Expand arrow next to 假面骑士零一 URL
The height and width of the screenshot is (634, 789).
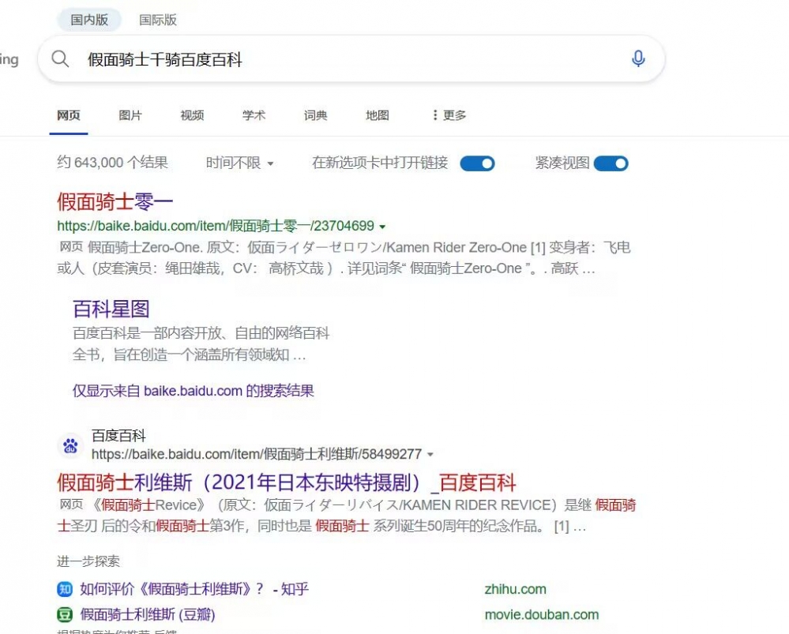click(x=382, y=227)
